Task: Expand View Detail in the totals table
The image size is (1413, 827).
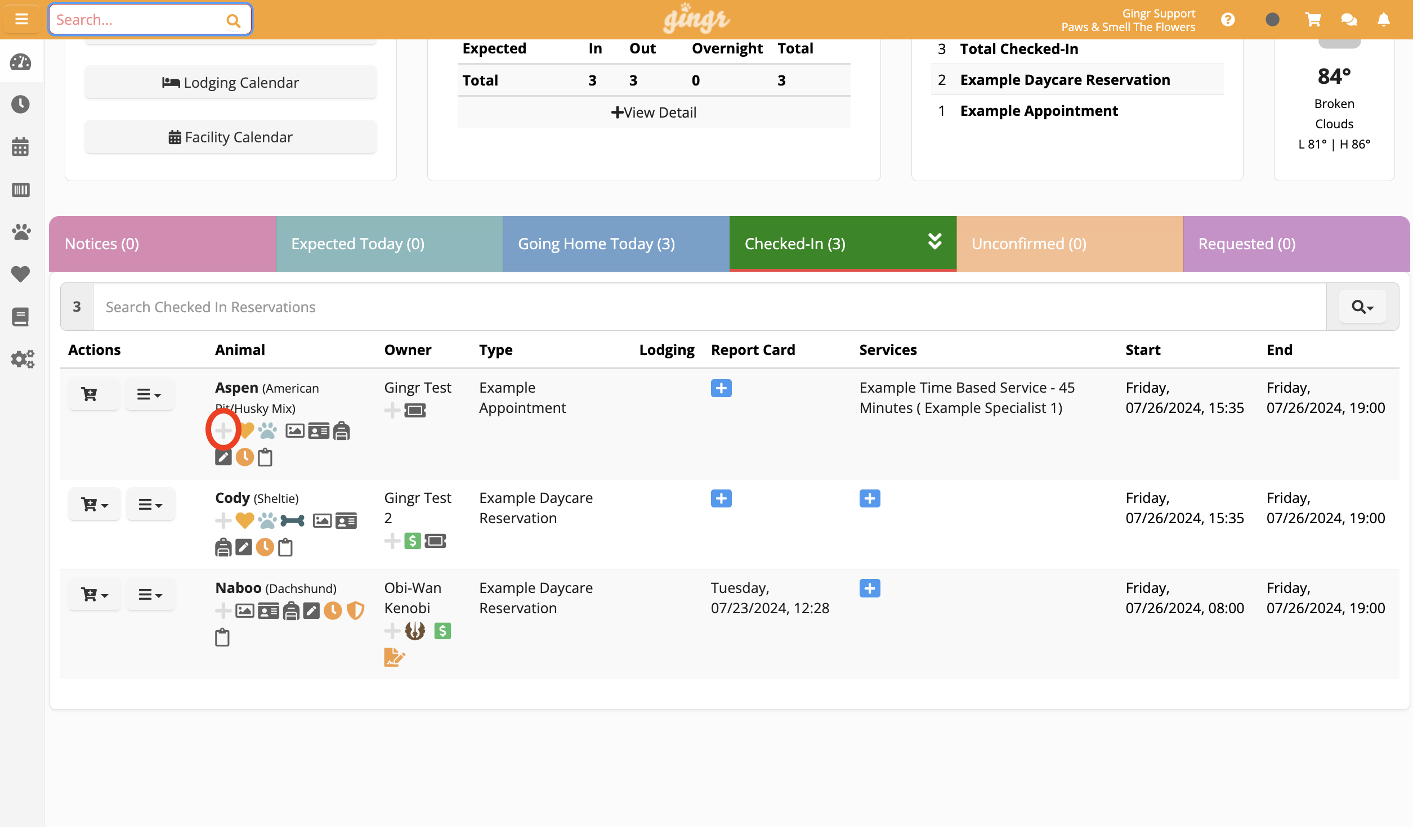Action: point(654,113)
